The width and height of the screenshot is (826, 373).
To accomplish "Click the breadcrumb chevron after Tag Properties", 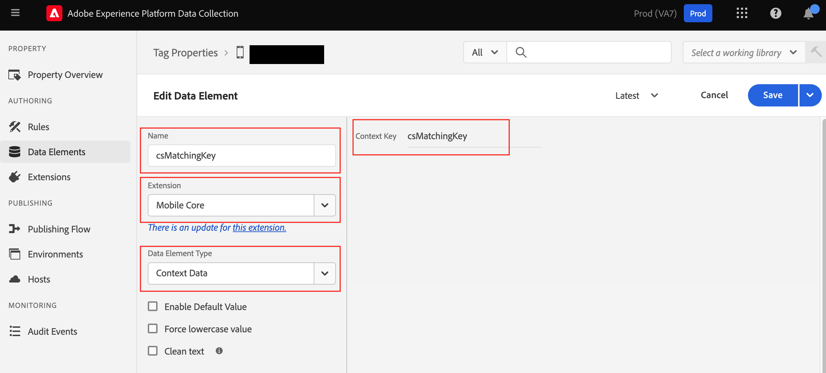I will (x=226, y=53).
